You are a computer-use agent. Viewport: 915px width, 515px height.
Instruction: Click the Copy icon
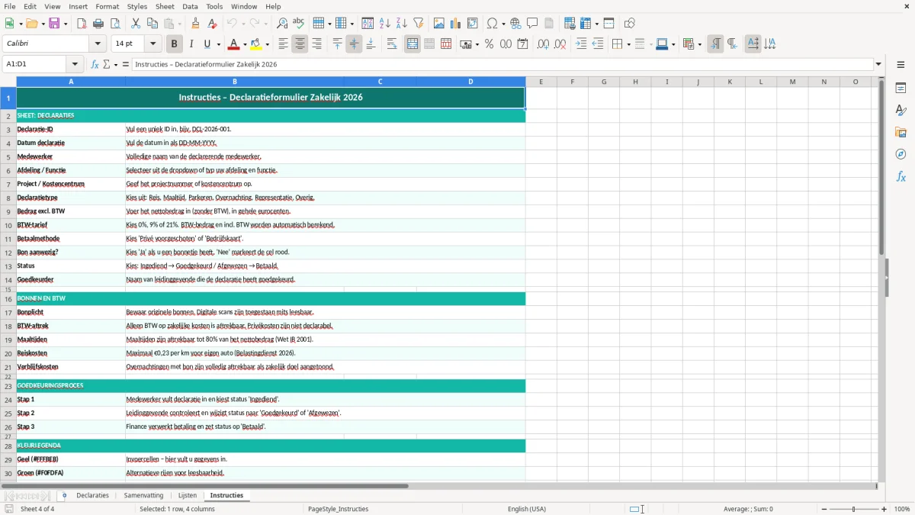152,24
